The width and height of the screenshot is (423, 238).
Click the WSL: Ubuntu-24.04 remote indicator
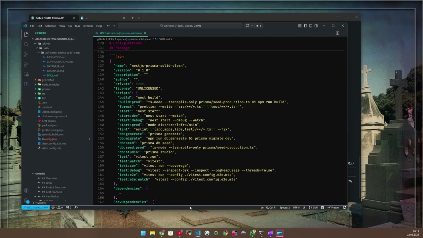[x=35, y=208]
